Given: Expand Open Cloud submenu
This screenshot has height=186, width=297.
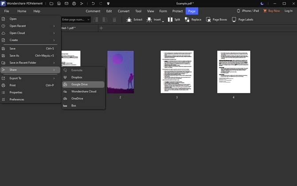Looking at the screenshot, I should (x=30, y=33).
